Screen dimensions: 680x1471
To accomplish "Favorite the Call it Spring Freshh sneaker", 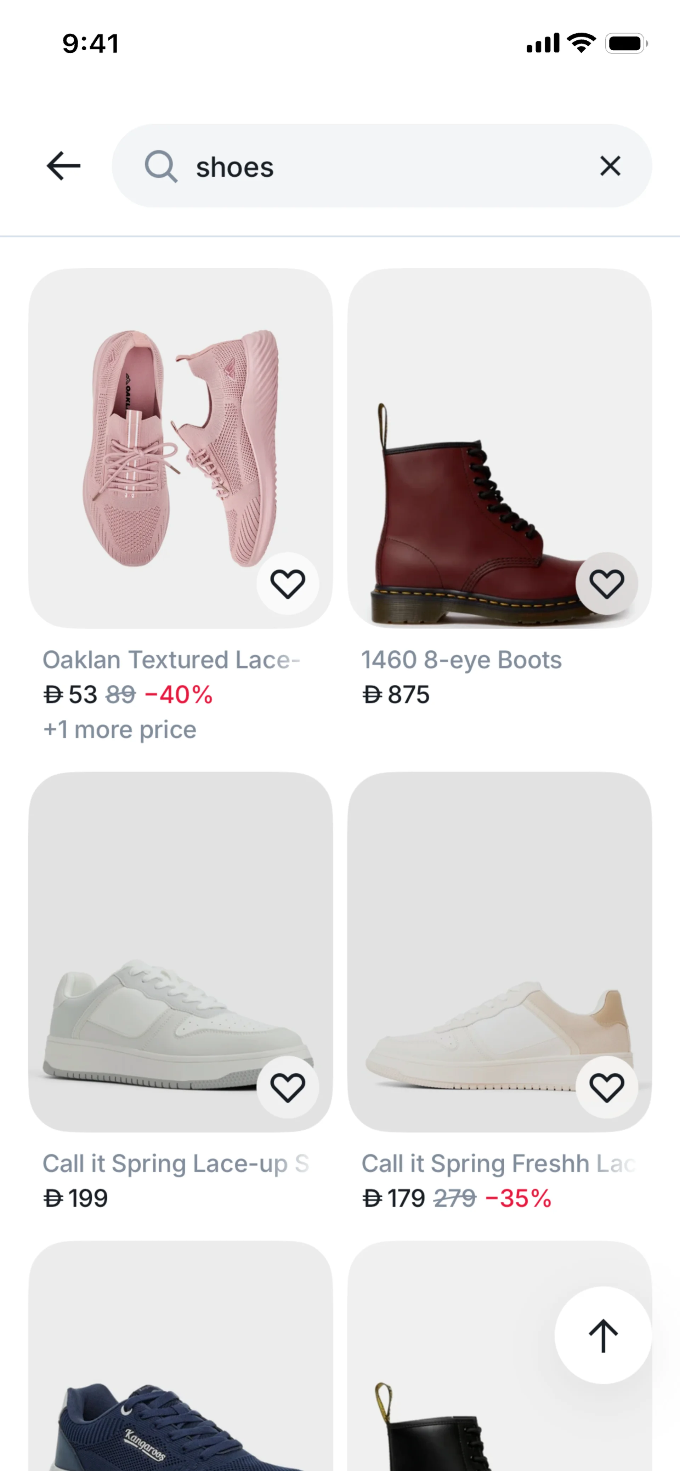I will point(606,1087).
